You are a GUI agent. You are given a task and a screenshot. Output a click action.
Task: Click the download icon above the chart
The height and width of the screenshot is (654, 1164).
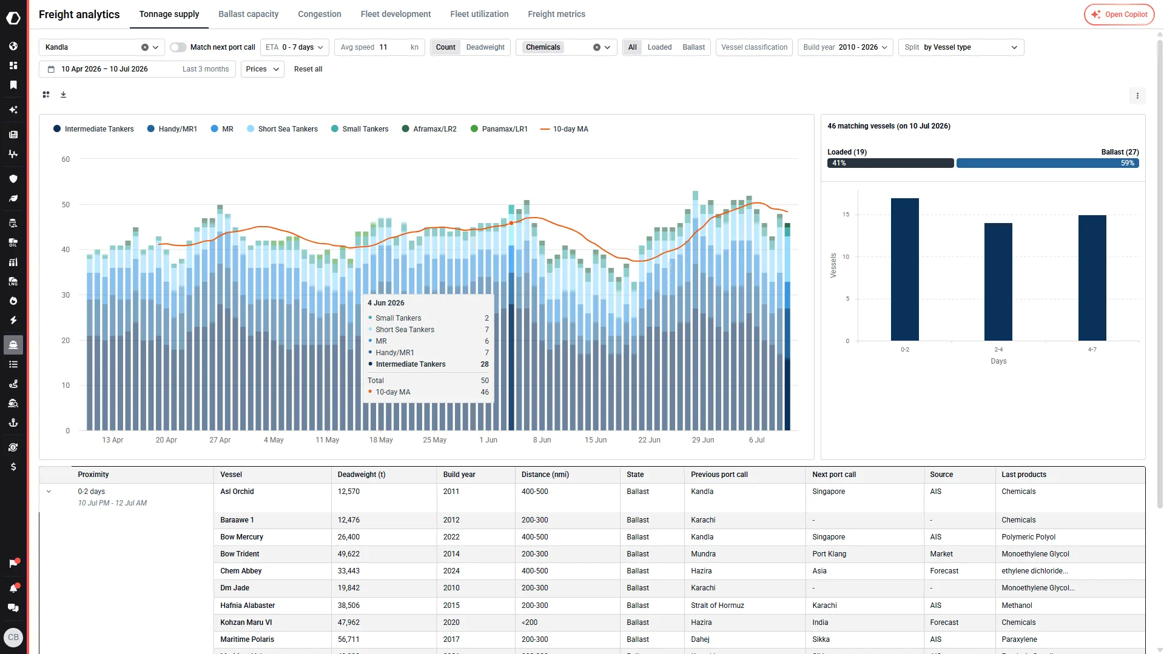click(x=63, y=95)
